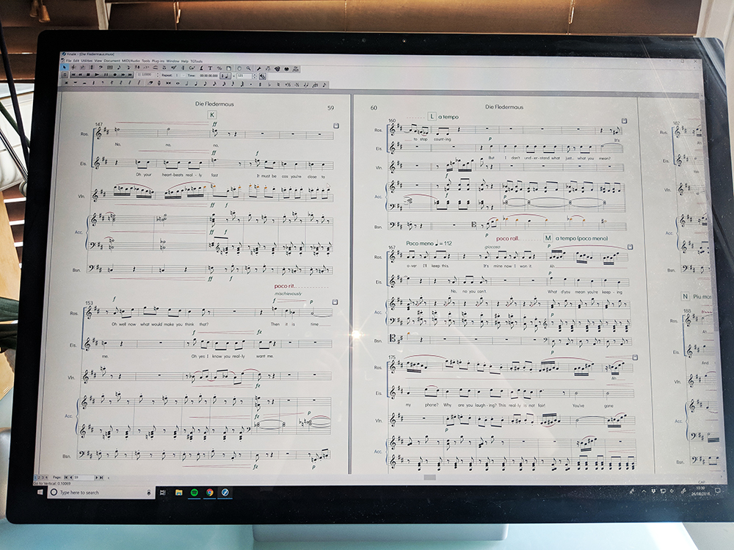Click the tempo value field showing 121
Viewport: 734px width, 550px height.
coord(244,76)
